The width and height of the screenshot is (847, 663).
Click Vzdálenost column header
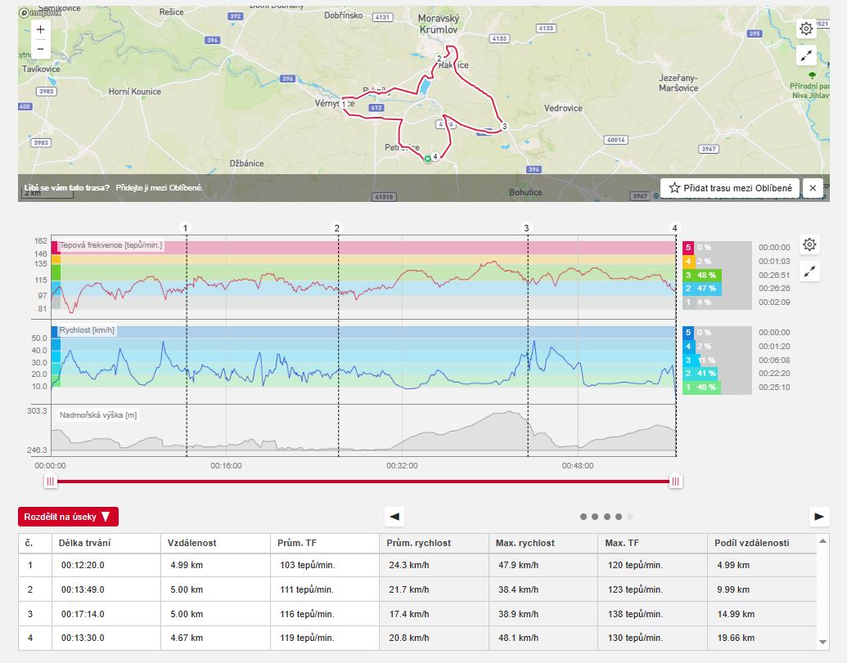pyautogui.click(x=215, y=544)
